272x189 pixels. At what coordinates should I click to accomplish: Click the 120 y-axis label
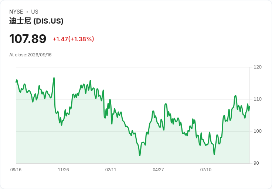(258, 67)
